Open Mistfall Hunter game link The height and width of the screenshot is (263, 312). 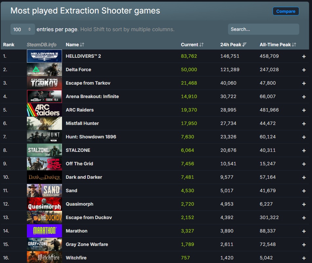click(x=82, y=123)
